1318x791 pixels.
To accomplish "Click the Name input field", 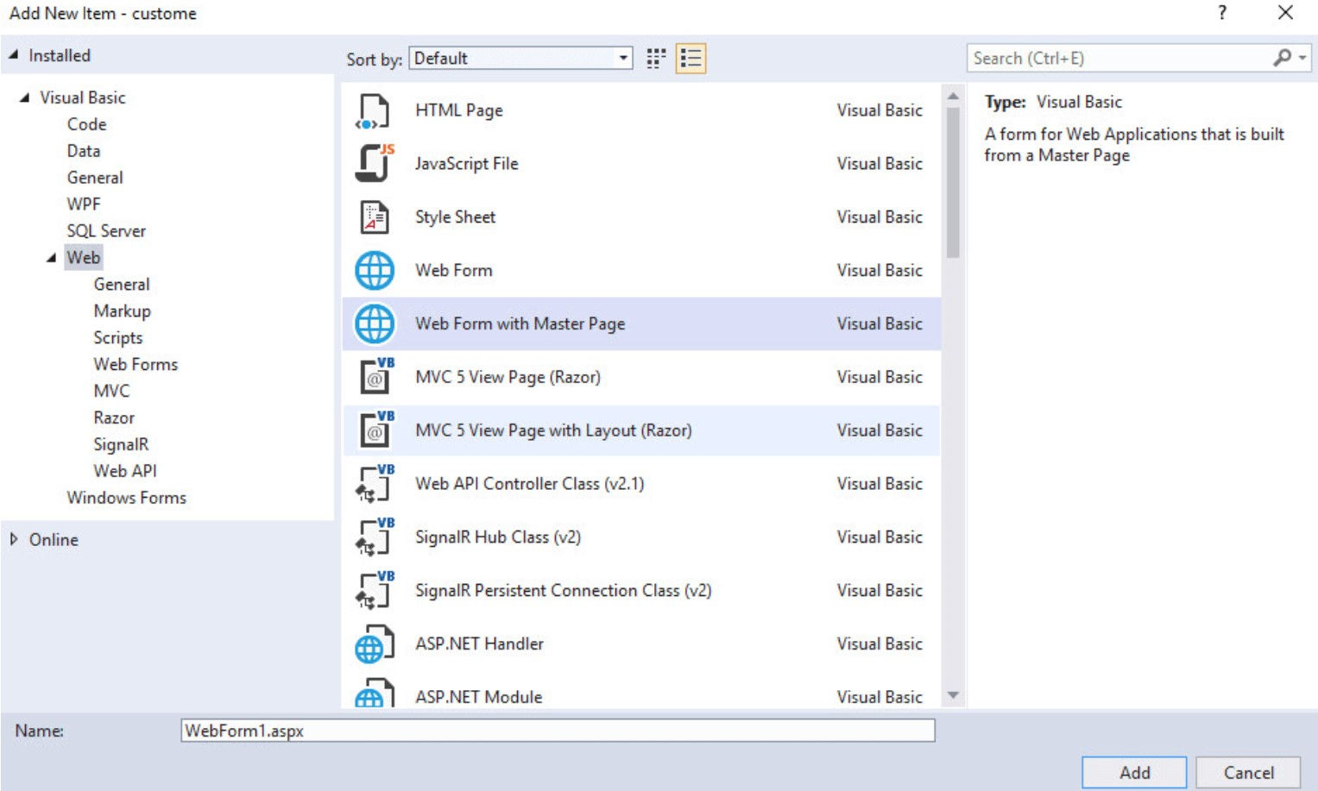I will pos(557,731).
